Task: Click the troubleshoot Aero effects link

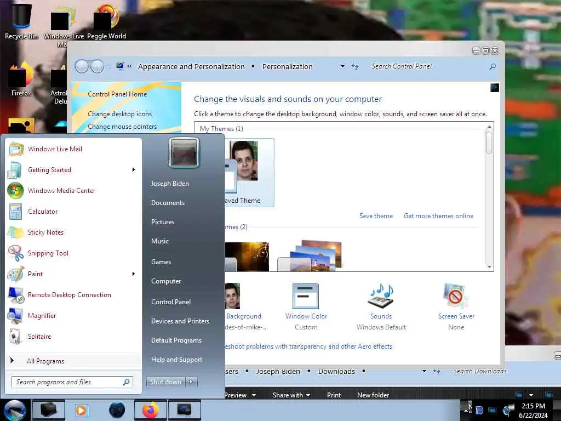Action: click(308, 346)
